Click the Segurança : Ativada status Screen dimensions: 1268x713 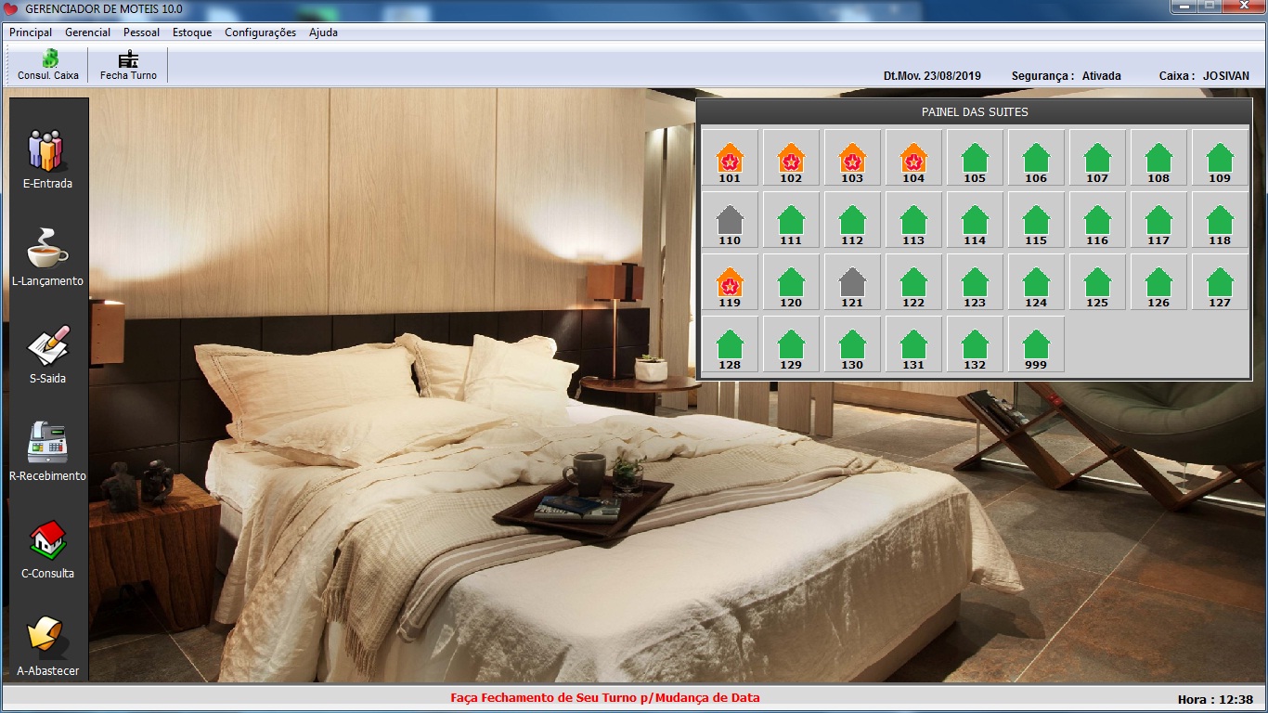(1067, 76)
